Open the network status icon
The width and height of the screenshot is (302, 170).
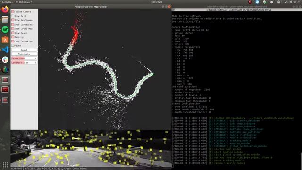coord(286,2)
